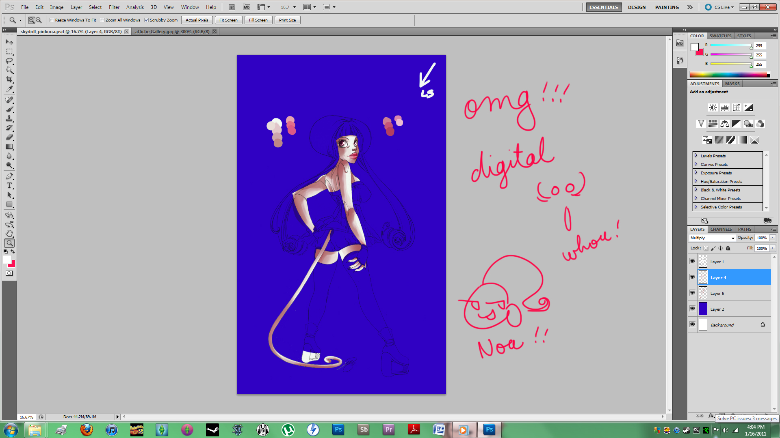The height and width of the screenshot is (438, 780).
Task: Select the Blur tool
Action: [9, 156]
